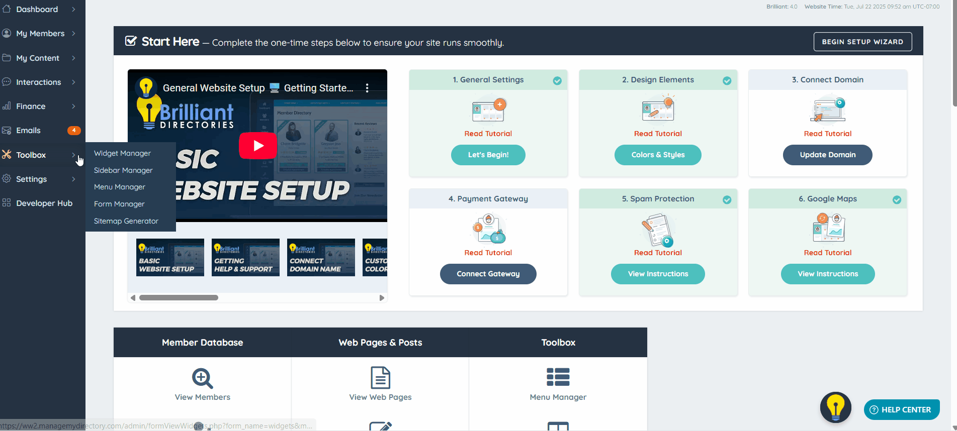Click the My Members person icon

pyautogui.click(x=7, y=33)
